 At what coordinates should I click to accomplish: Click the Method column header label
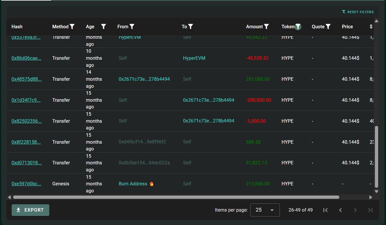click(60, 27)
